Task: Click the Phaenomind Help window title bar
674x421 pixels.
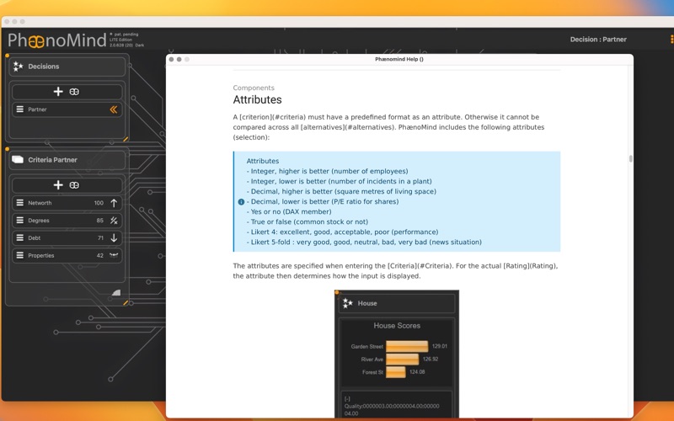Action: [x=399, y=59]
